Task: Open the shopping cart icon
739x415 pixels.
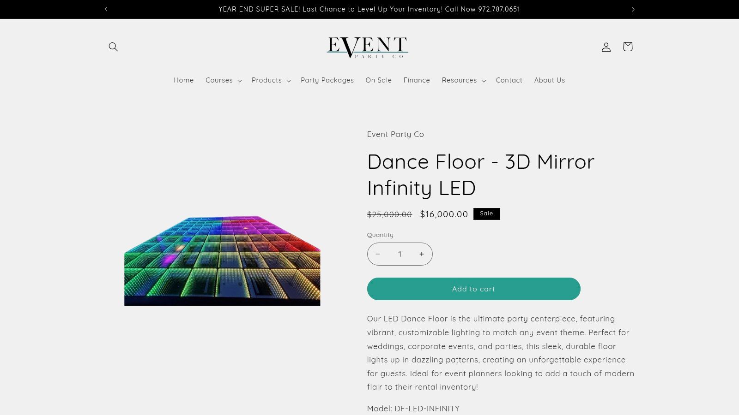Action: [x=627, y=47]
